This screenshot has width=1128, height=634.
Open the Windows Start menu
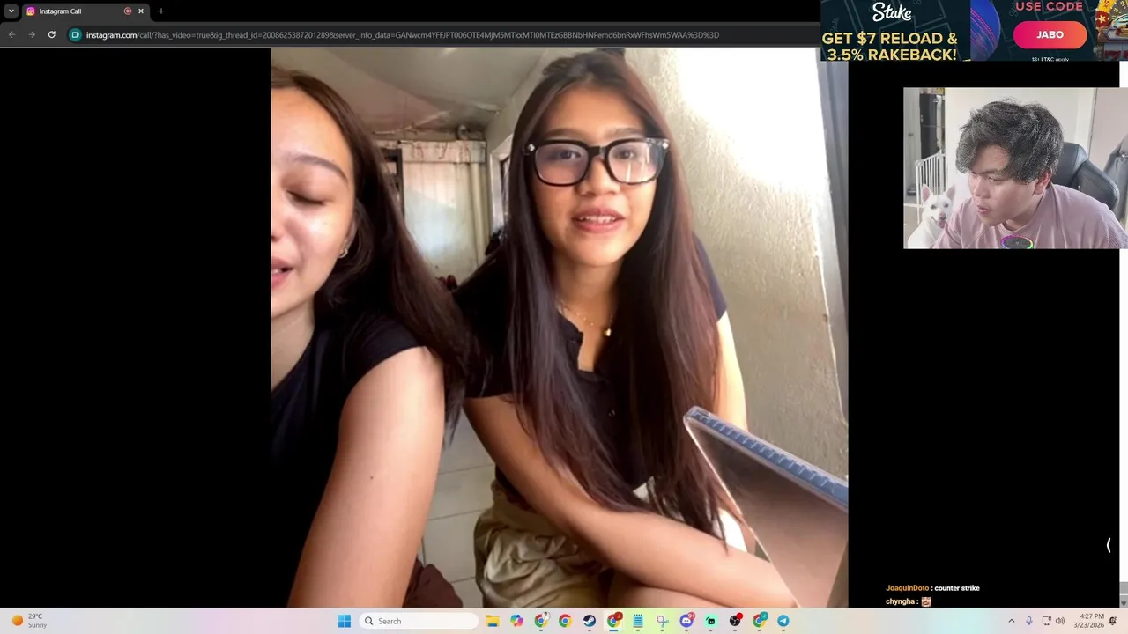(x=345, y=621)
